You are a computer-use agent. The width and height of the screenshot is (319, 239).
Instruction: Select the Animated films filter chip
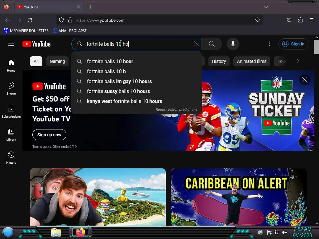pyautogui.click(x=252, y=61)
